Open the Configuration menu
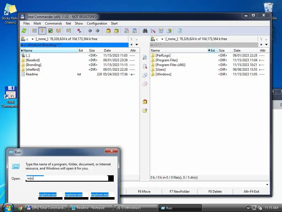The image size is (282, 212). point(97,23)
